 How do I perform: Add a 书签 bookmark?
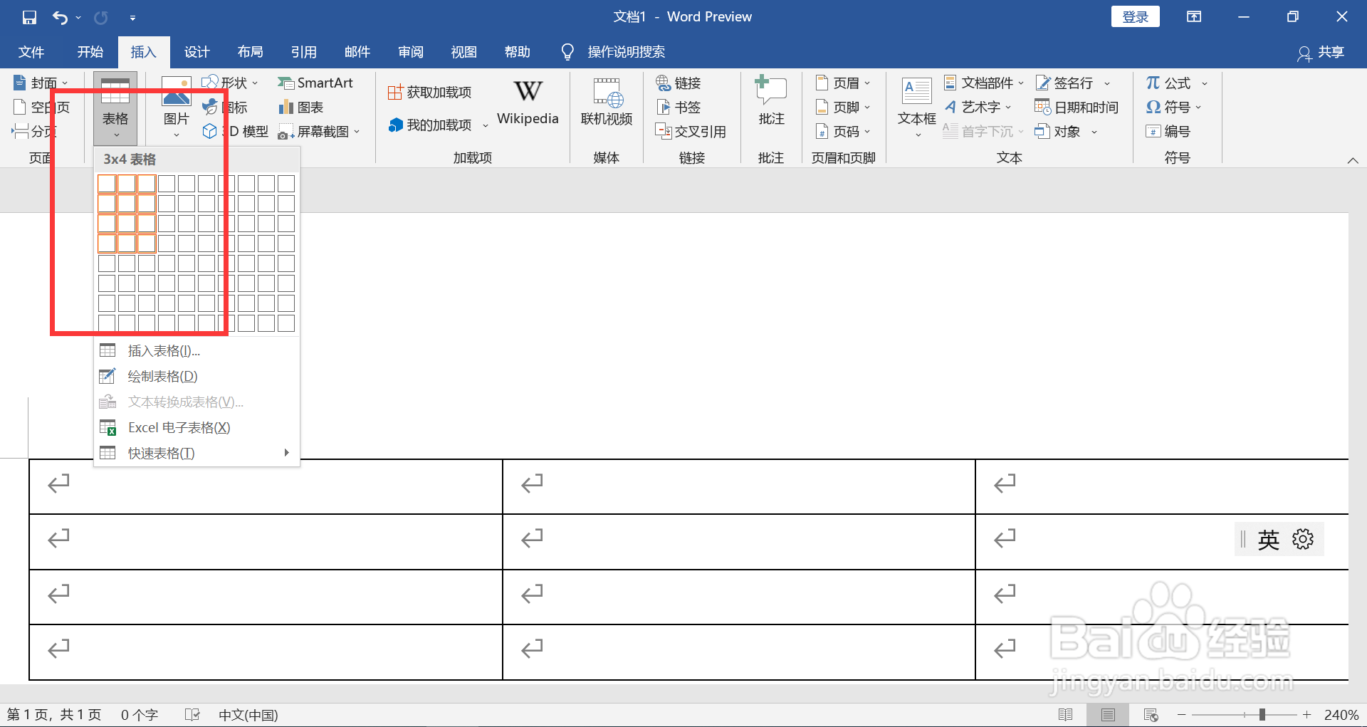pos(679,108)
